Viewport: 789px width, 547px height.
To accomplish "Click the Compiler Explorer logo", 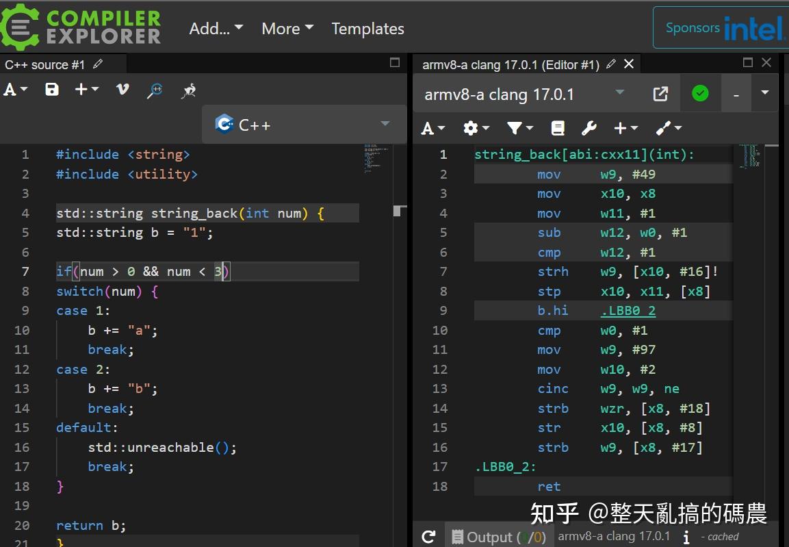I will click(81, 27).
